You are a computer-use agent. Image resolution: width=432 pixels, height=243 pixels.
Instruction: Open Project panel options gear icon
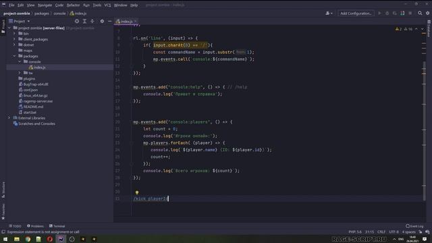[102, 21]
